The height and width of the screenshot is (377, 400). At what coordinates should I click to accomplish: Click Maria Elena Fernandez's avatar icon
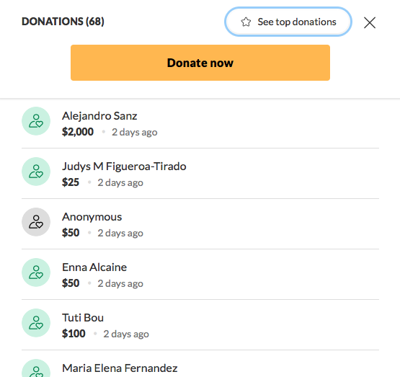[x=36, y=368]
